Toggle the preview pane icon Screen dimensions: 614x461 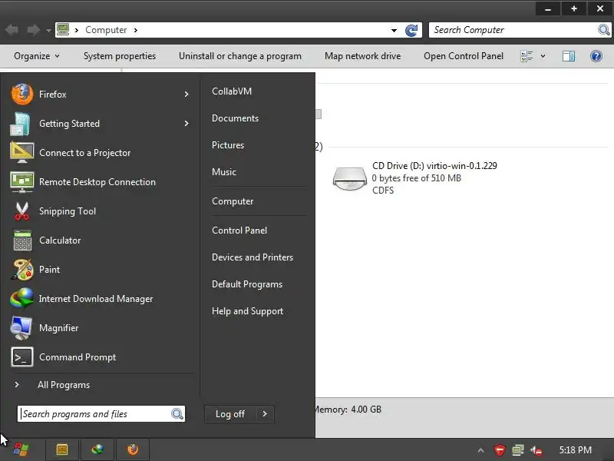(569, 56)
